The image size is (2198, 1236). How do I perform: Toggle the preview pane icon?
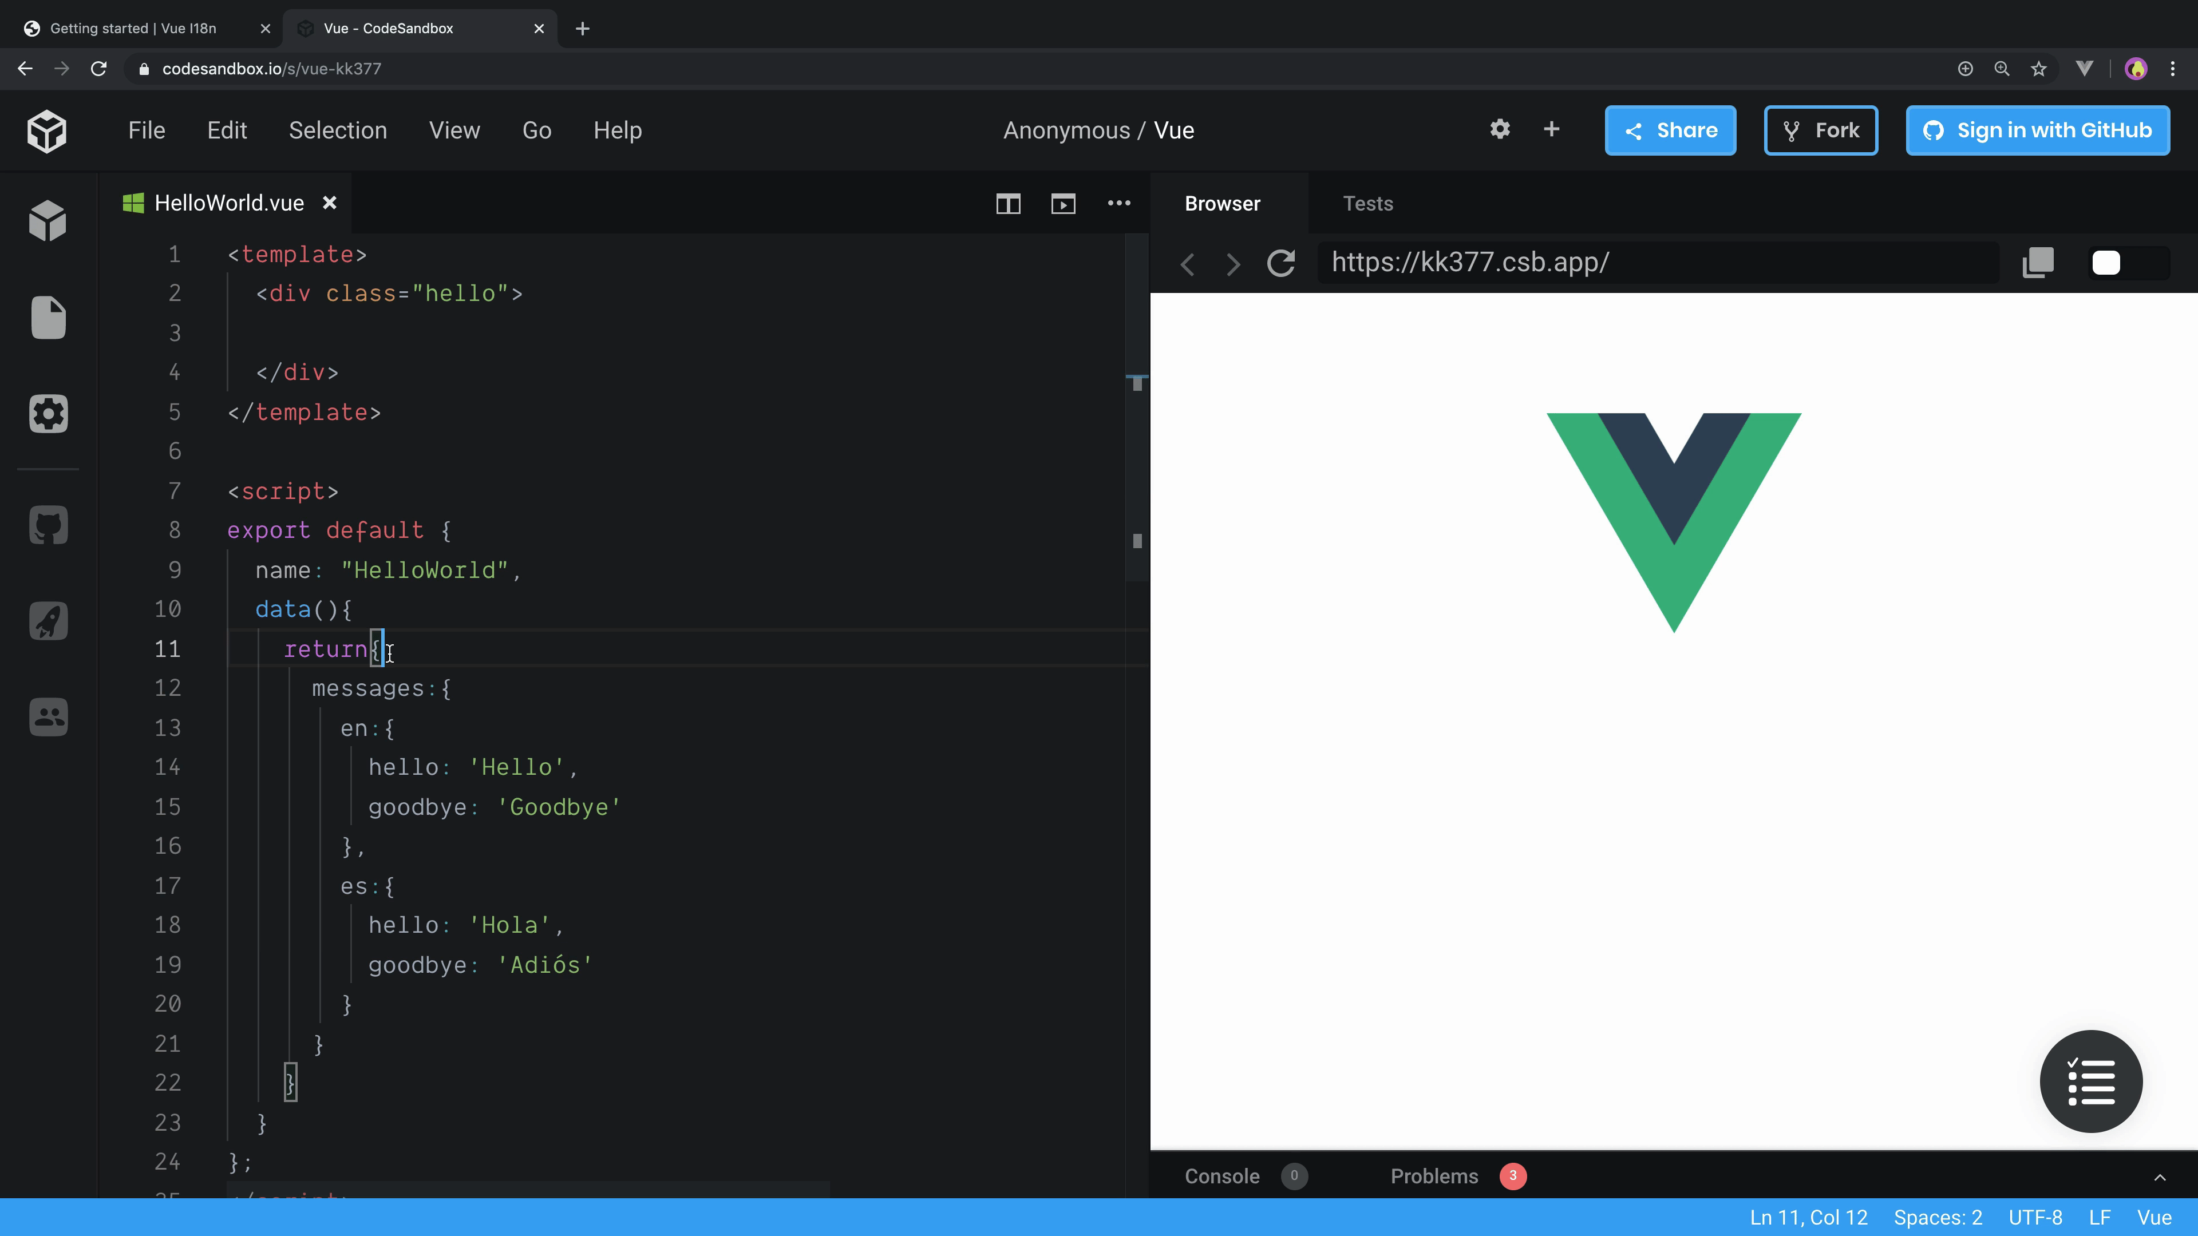[1062, 204]
